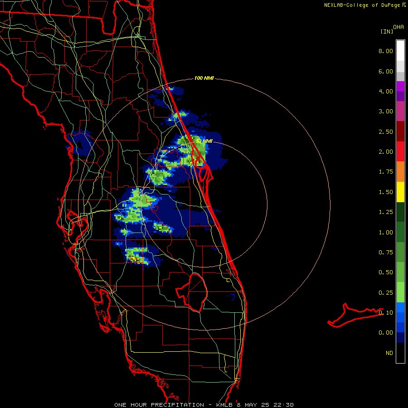Pick the yellow swatch near 1.50
The image size is (408, 408).
(400, 192)
